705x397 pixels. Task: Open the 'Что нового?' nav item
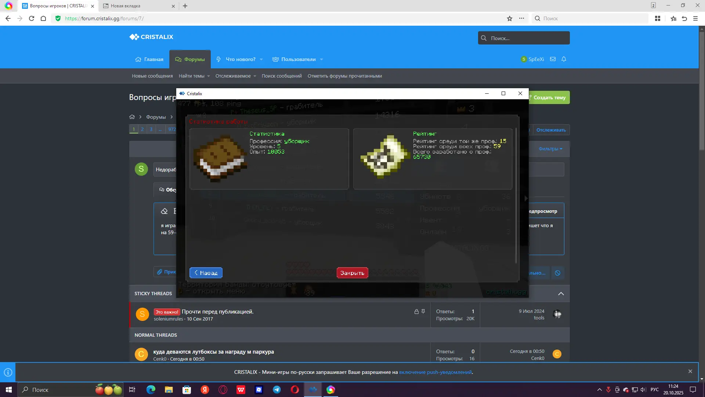236,60
